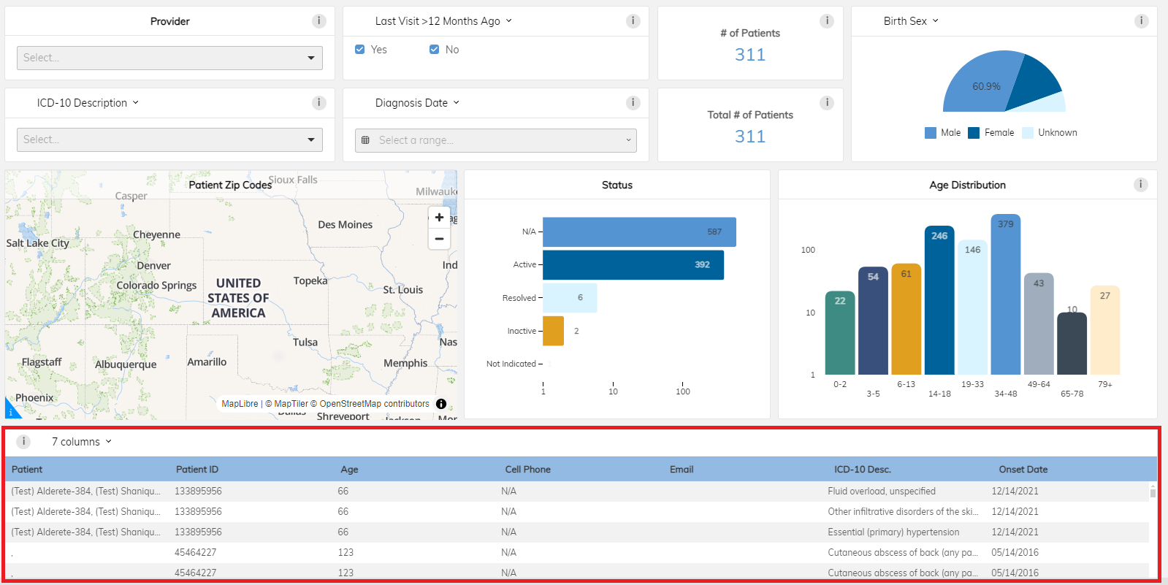Screen dimensions: 1168x585
Task: Click the 49-64 age bar labeled 43
Action: 1039,324
